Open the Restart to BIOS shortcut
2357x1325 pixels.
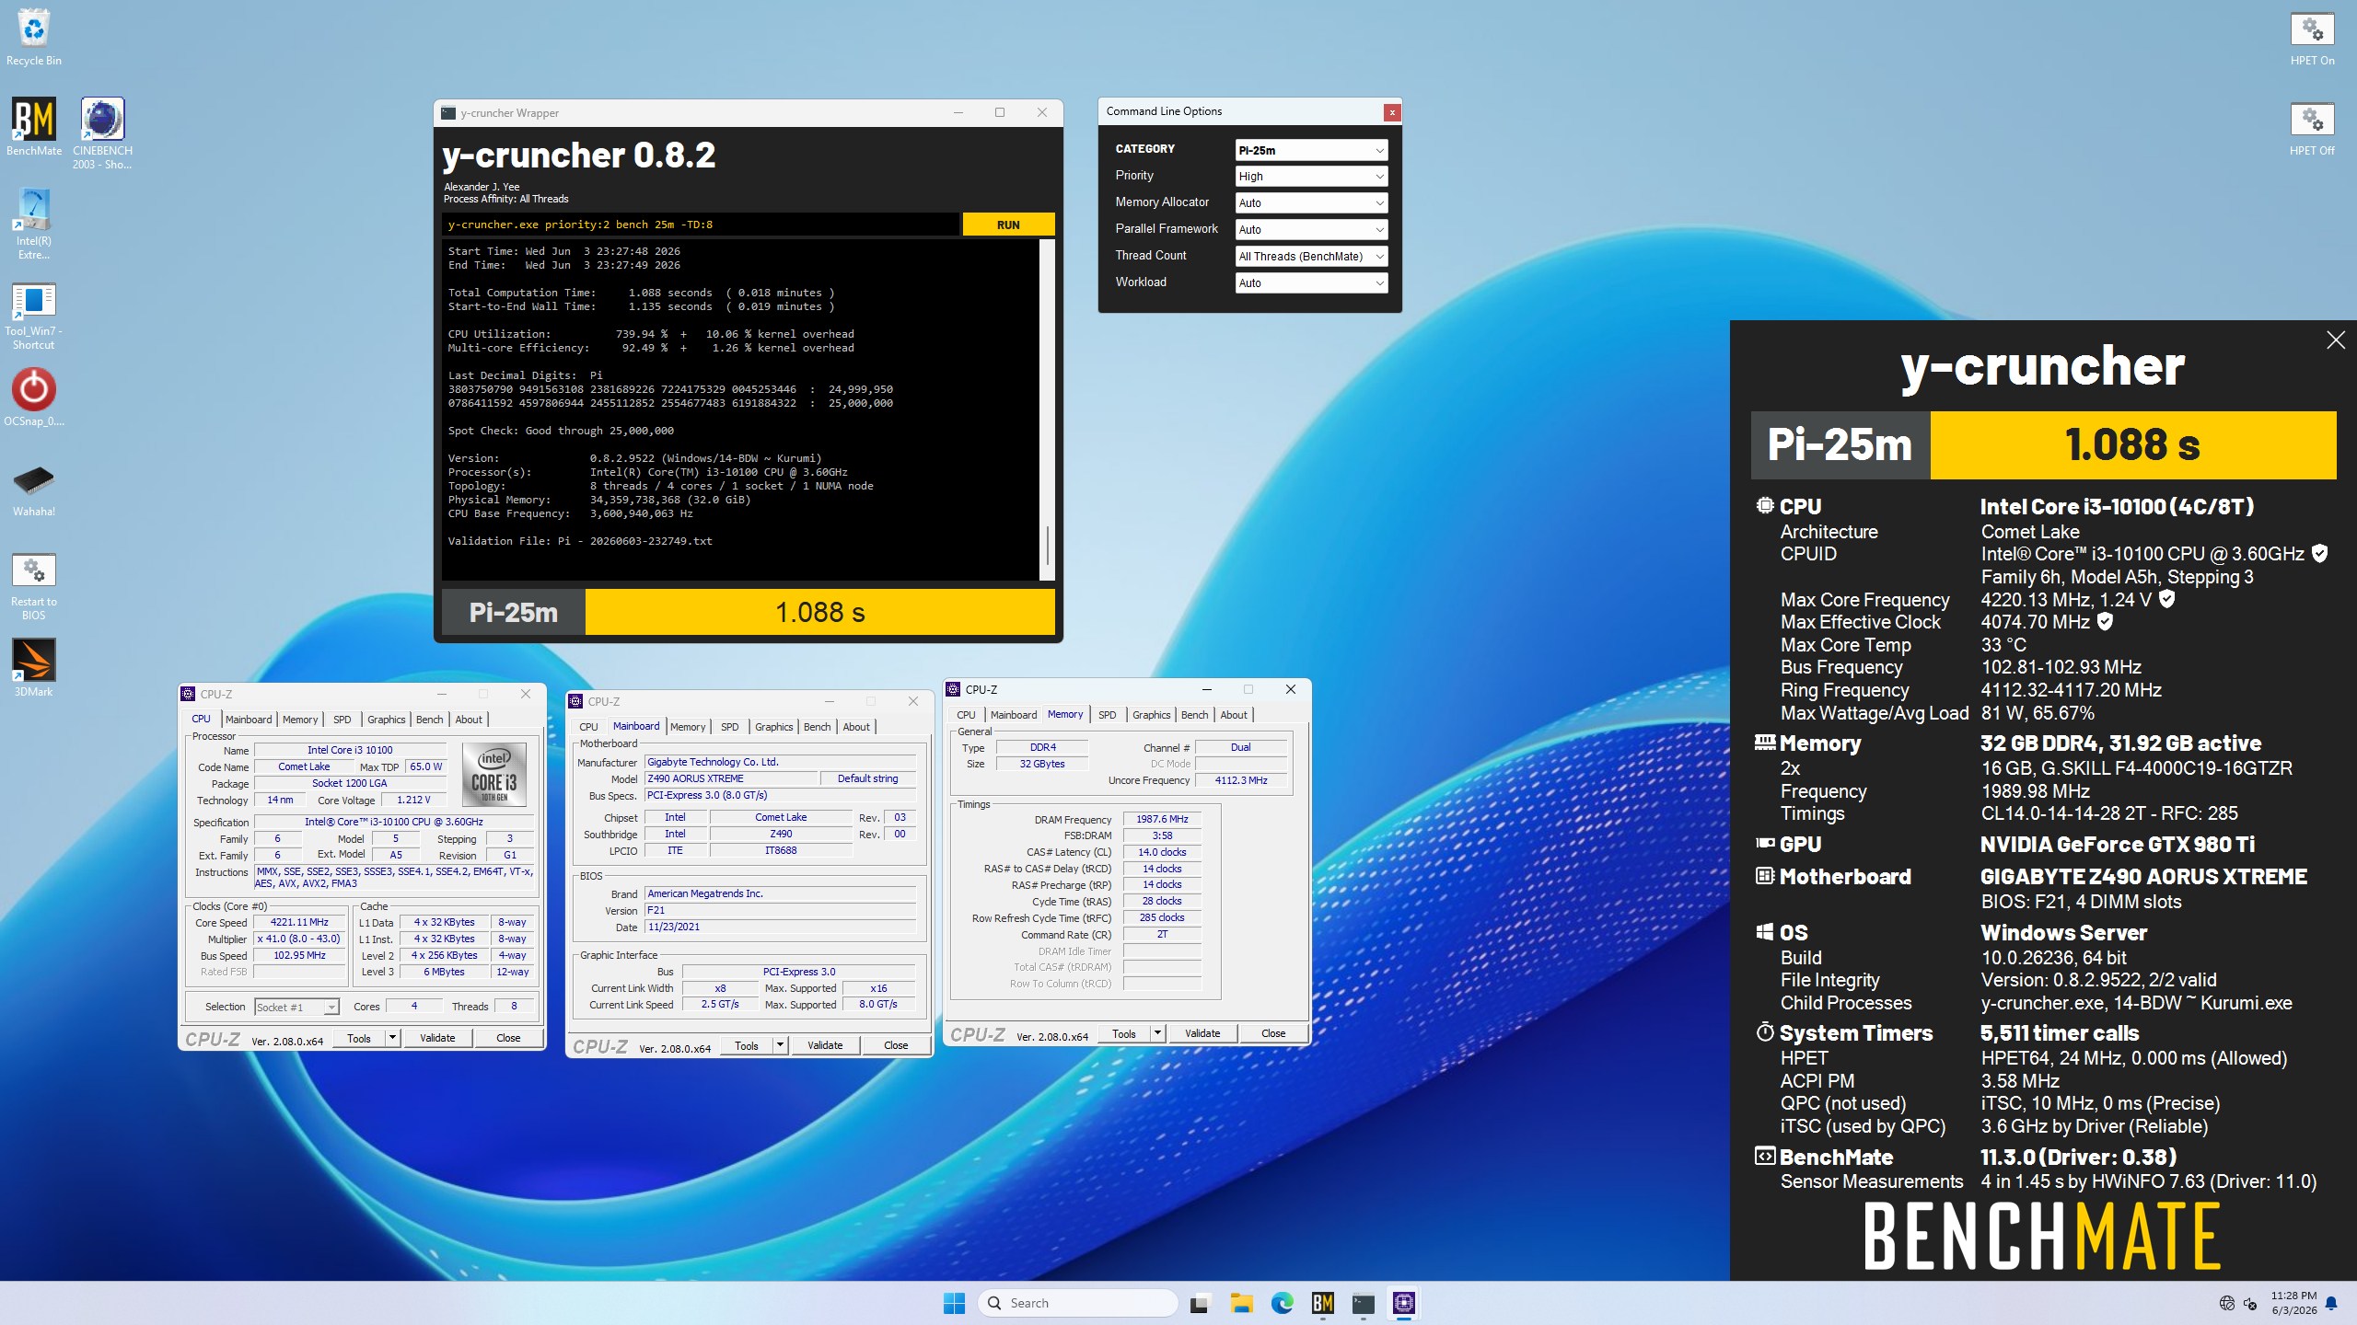pyautogui.click(x=34, y=586)
